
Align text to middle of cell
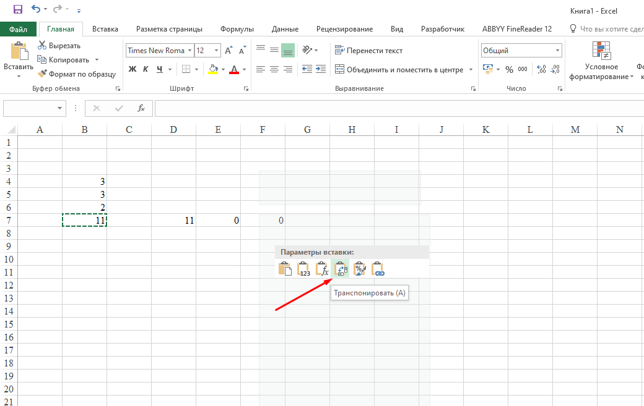pyautogui.click(x=274, y=50)
